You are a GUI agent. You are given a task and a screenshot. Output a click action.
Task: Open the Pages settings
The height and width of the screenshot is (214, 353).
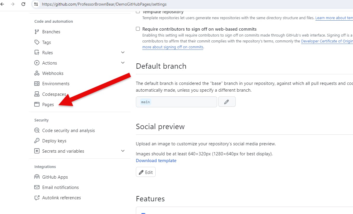tap(48, 104)
